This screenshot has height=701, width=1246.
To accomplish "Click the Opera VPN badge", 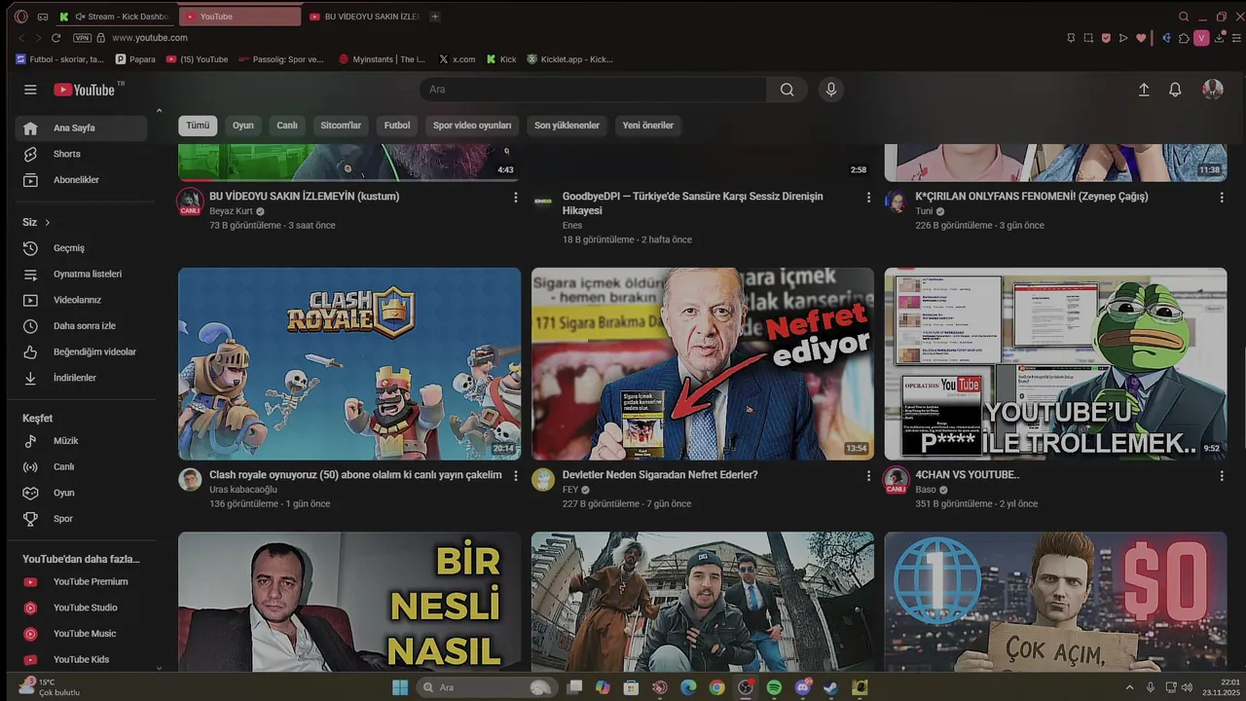I will point(82,38).
